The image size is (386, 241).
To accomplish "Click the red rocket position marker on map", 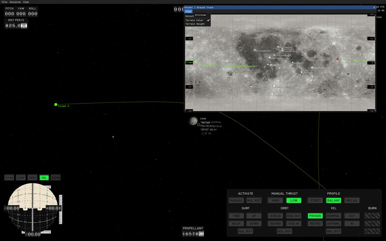I will pos(337,59).
